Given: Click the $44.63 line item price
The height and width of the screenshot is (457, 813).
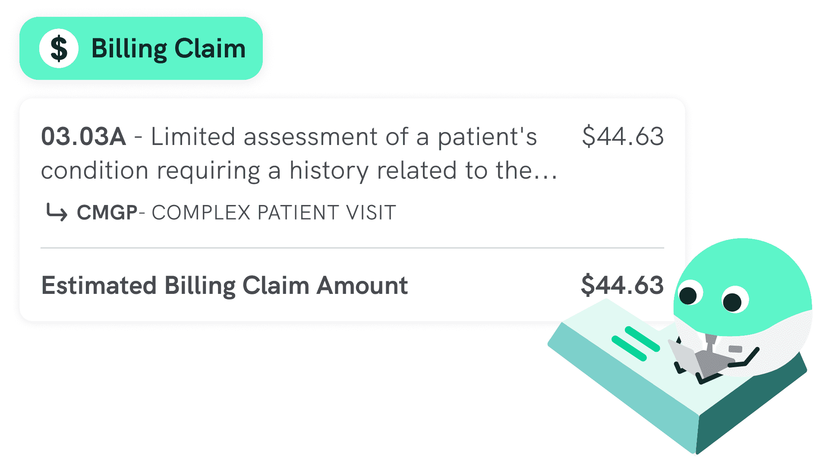Looking at the screenshot, I should (622, 137).
